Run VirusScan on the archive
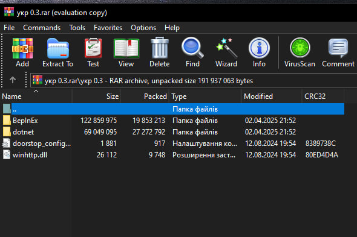The image size is (357, 237). pos(300,48)
